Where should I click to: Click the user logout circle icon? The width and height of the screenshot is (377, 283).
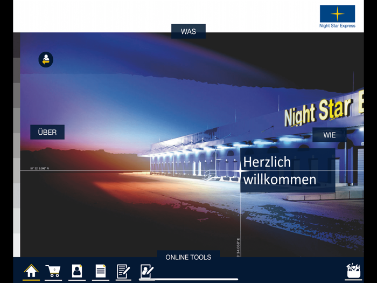click(x=46, y=59)
